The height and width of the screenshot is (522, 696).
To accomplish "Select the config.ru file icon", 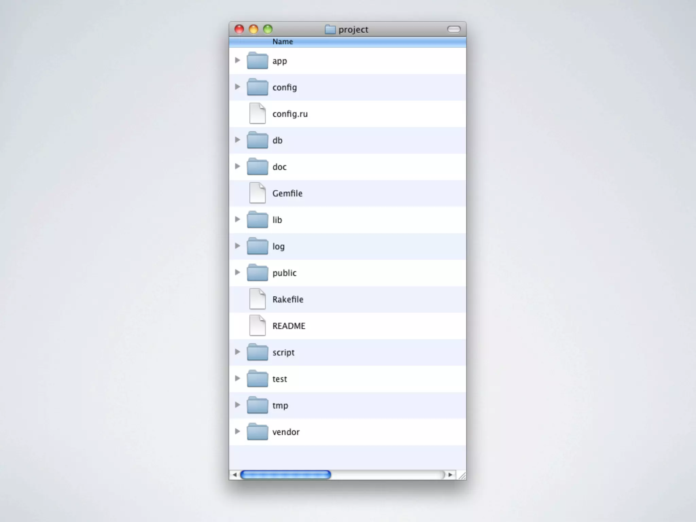I will tap(257, 114).
